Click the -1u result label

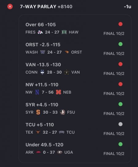[x=128, y=7]
